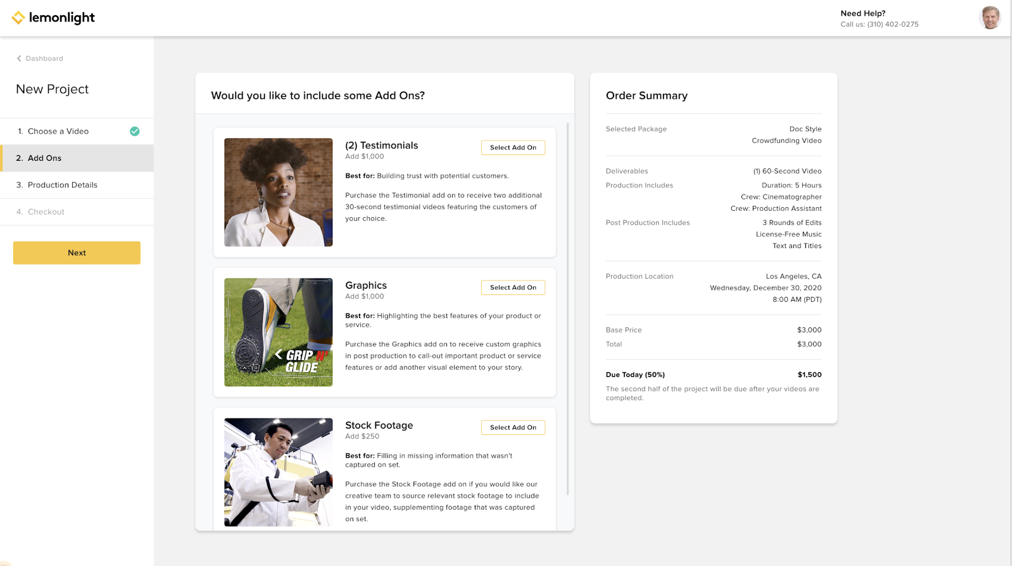Click the Testimonials woman thumbnail
1013x566 pixels.
(279, 192)
